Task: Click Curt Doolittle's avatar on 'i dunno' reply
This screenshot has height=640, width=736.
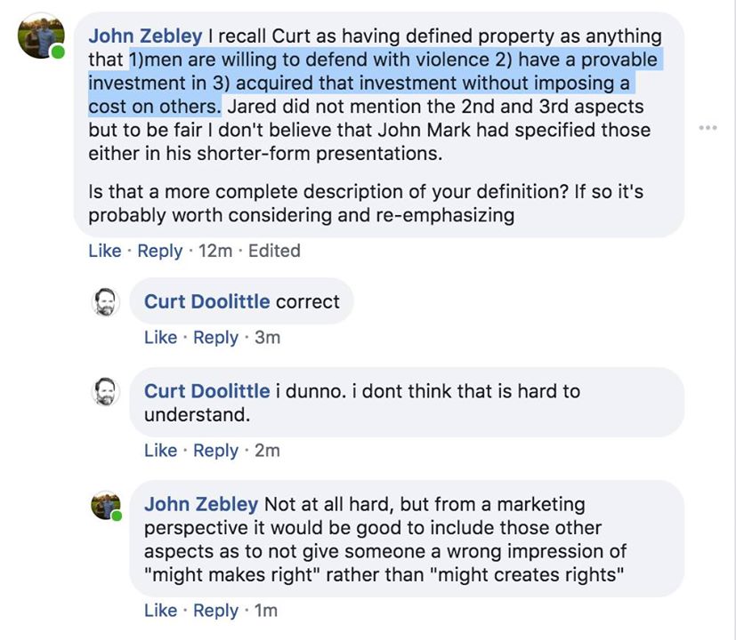Action: [x=107, y=391]
